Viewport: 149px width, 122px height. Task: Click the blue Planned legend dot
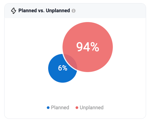(48, 108)
